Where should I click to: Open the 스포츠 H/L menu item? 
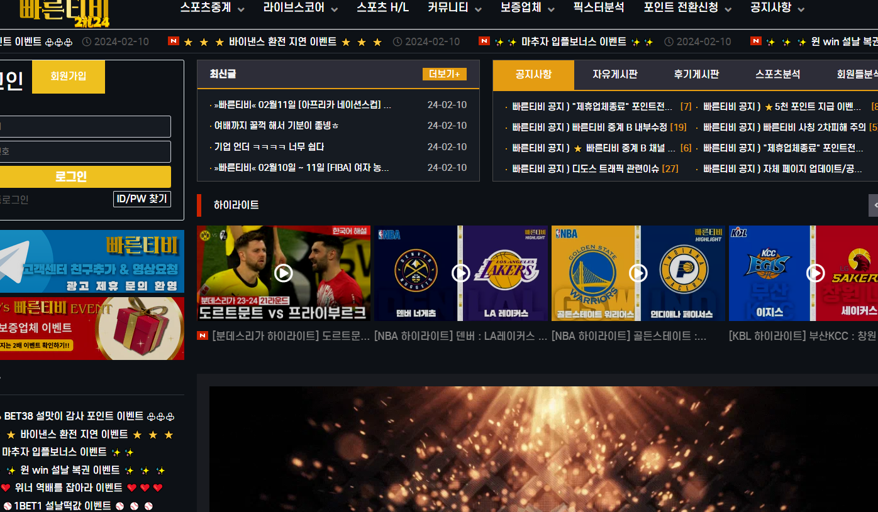point(382,8)
